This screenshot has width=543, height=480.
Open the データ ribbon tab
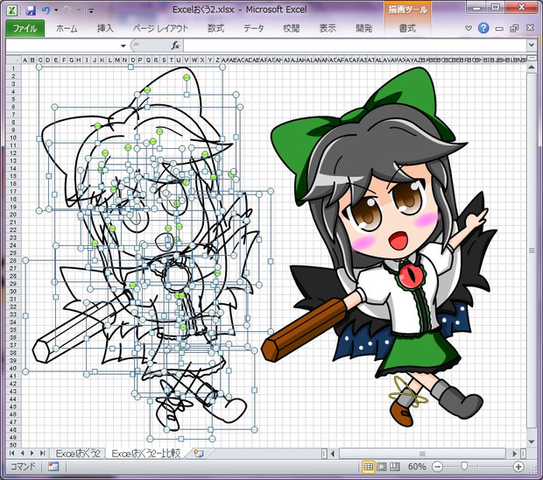(253, 28)
